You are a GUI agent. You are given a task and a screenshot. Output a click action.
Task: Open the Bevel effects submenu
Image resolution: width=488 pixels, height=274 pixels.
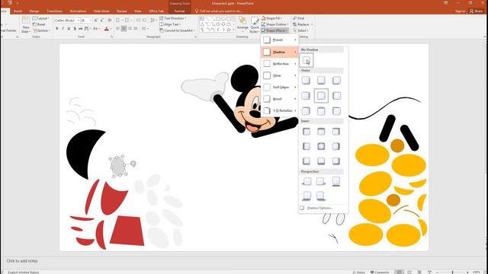(x=279, y=99)
